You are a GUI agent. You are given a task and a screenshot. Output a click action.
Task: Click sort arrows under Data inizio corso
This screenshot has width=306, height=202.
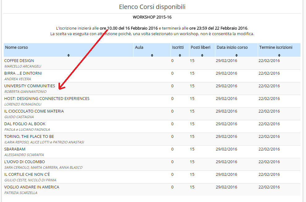pyautogui.click(x=236, y=55)
